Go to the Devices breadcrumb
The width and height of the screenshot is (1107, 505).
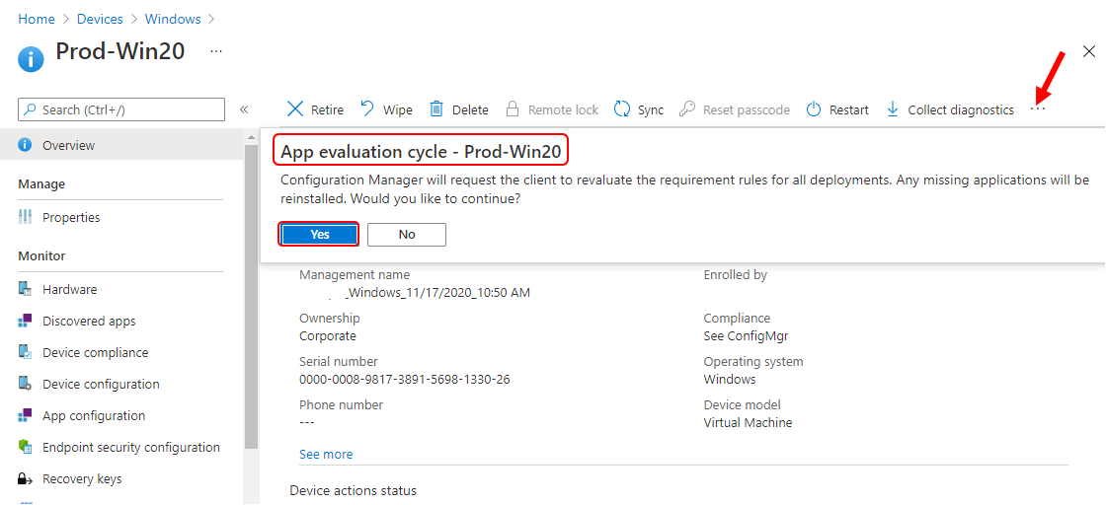pyautogui.click(x=100, y=19)
